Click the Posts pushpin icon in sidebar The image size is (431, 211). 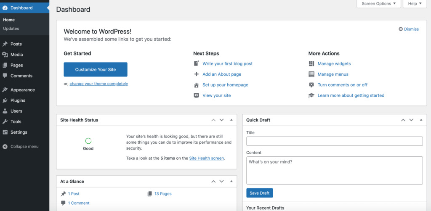pyautogui.click(x=5, y=44)
